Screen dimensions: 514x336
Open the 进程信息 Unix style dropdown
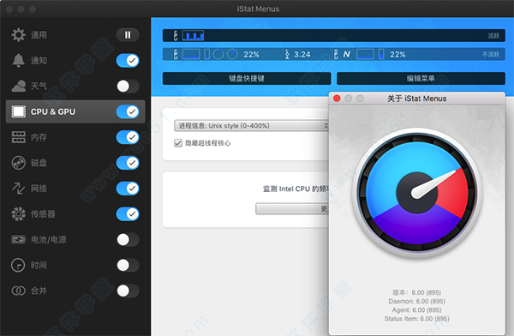(251, 126)
